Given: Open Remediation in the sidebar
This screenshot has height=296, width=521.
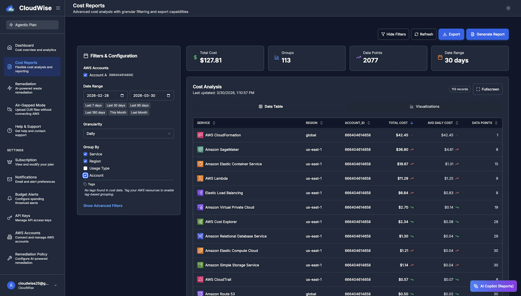Looking at the screenshot, I should 32,88.
